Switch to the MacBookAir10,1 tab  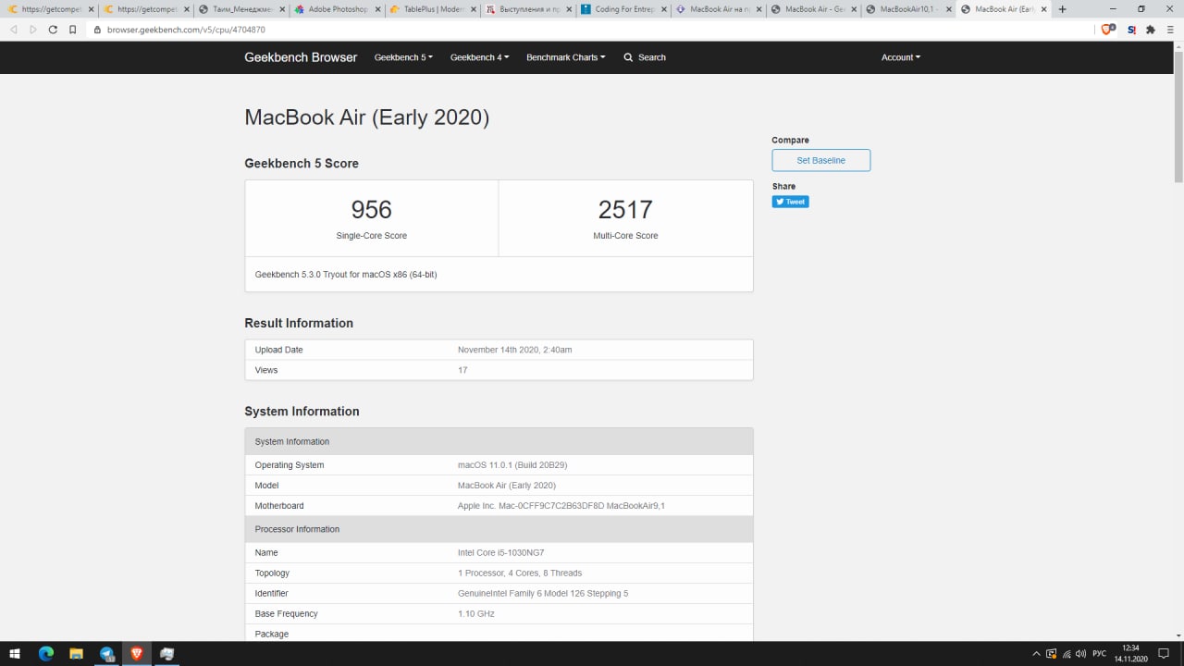click(908, 9)
